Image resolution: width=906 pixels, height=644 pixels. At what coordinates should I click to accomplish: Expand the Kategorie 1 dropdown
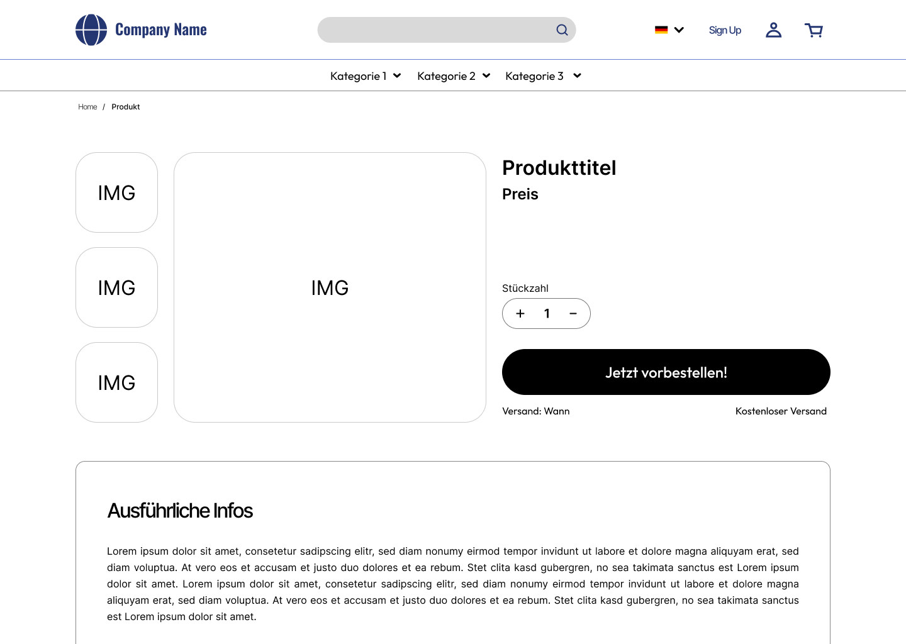[366, 76]
